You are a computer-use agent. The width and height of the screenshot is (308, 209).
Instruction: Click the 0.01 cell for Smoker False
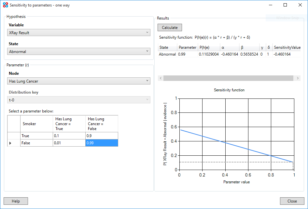click(69, 143)
